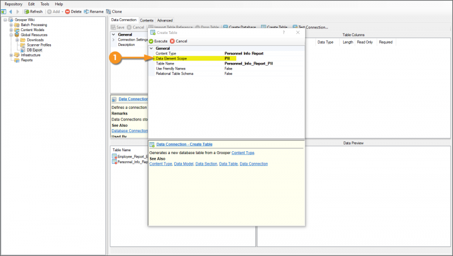
Task: Open the Tools menu
Action: 45,4
